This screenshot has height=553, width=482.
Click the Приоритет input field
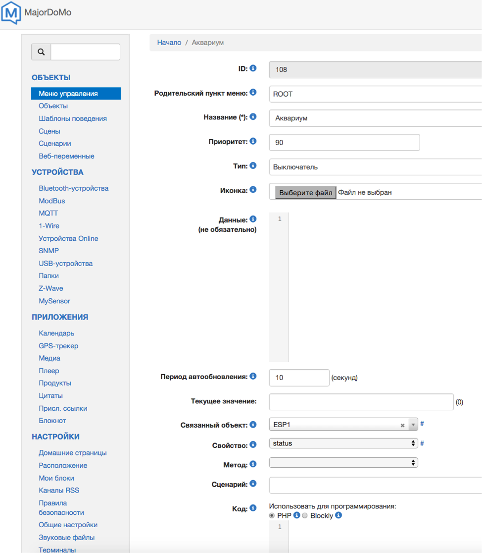[x=344, y=142]
